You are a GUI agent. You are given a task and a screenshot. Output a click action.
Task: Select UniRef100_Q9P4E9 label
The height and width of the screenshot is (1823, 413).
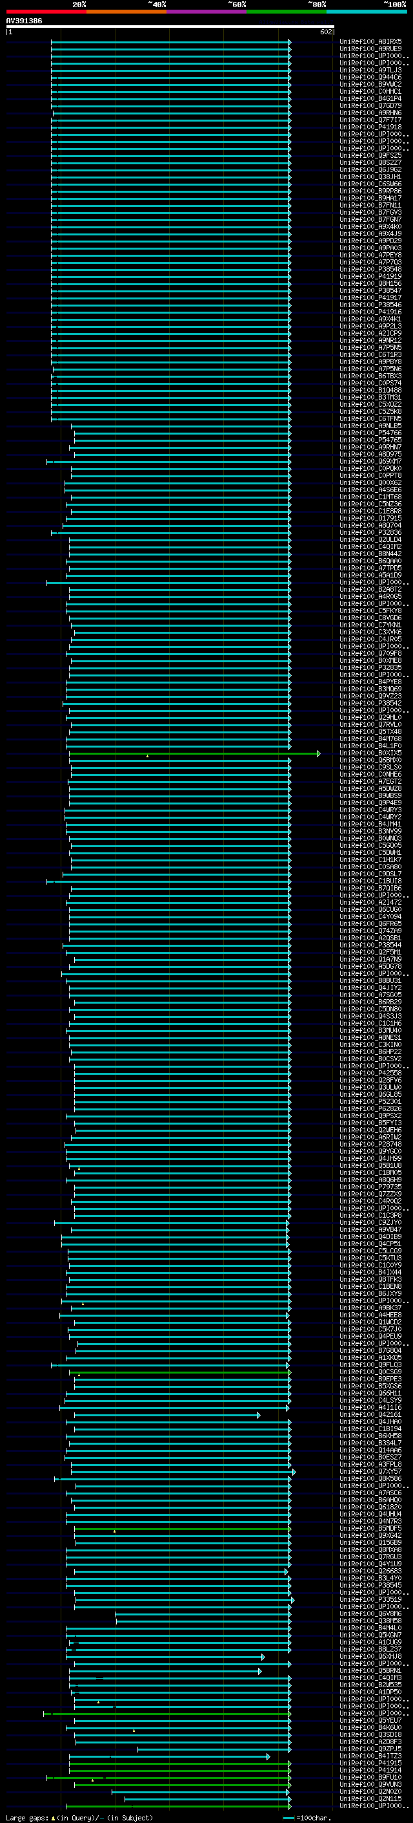click(370, 803)
